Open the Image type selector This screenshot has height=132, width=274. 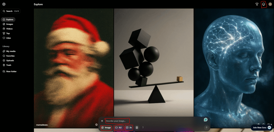tap(106, 128)
